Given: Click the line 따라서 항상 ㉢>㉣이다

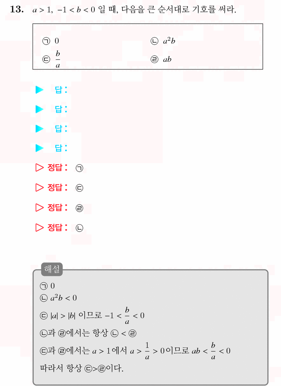Looking at the screenshot, I should 81,369.
